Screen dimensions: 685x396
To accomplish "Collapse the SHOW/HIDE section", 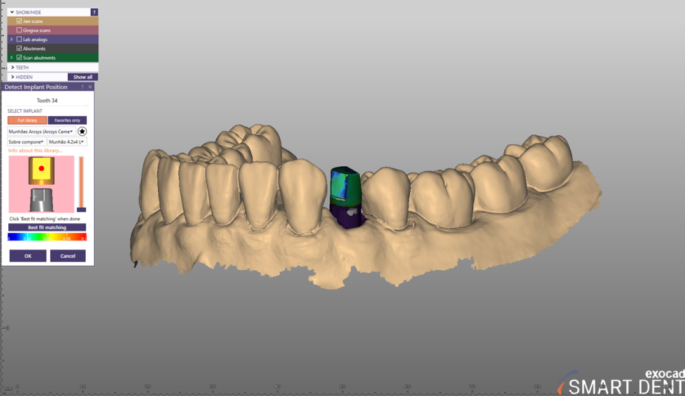I will click(13, 11).
